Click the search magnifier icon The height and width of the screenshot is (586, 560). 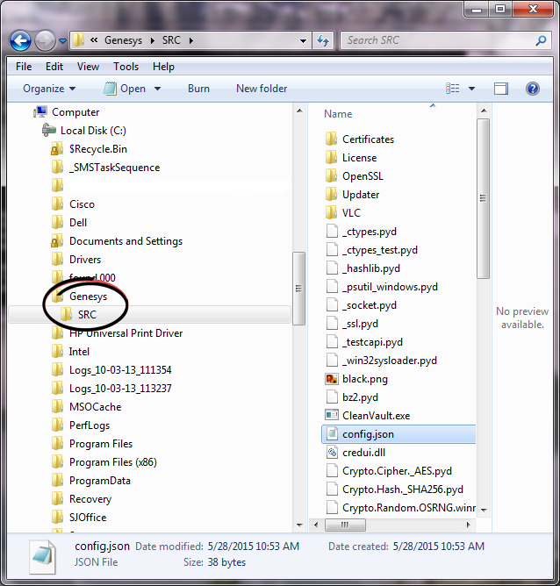541,40
